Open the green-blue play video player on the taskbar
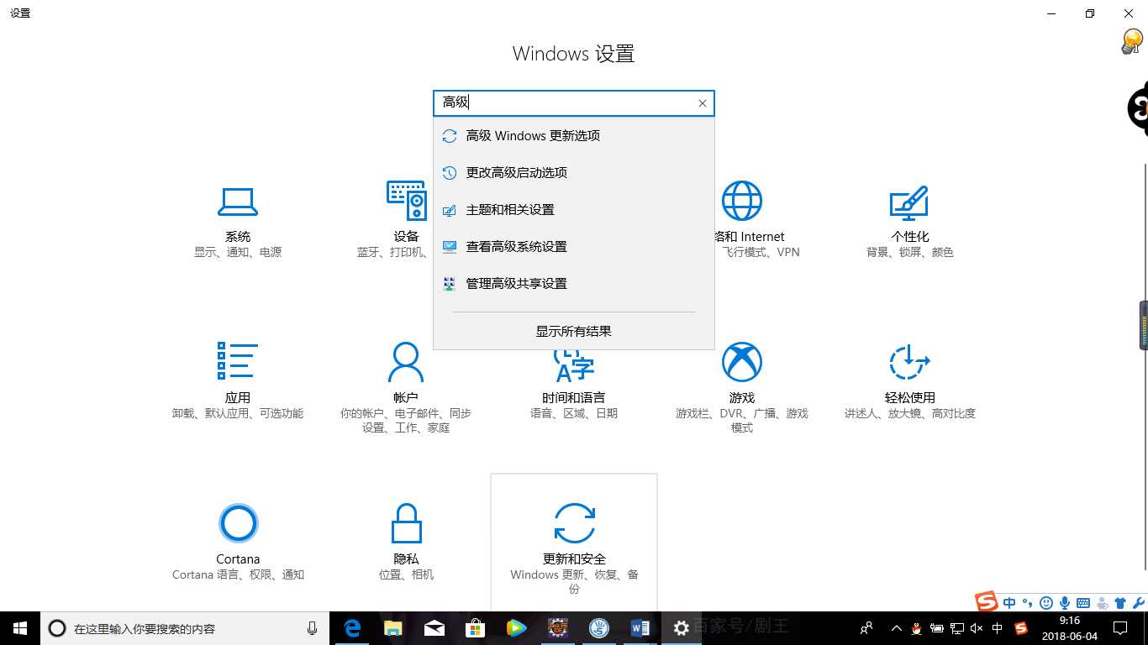 517,628
